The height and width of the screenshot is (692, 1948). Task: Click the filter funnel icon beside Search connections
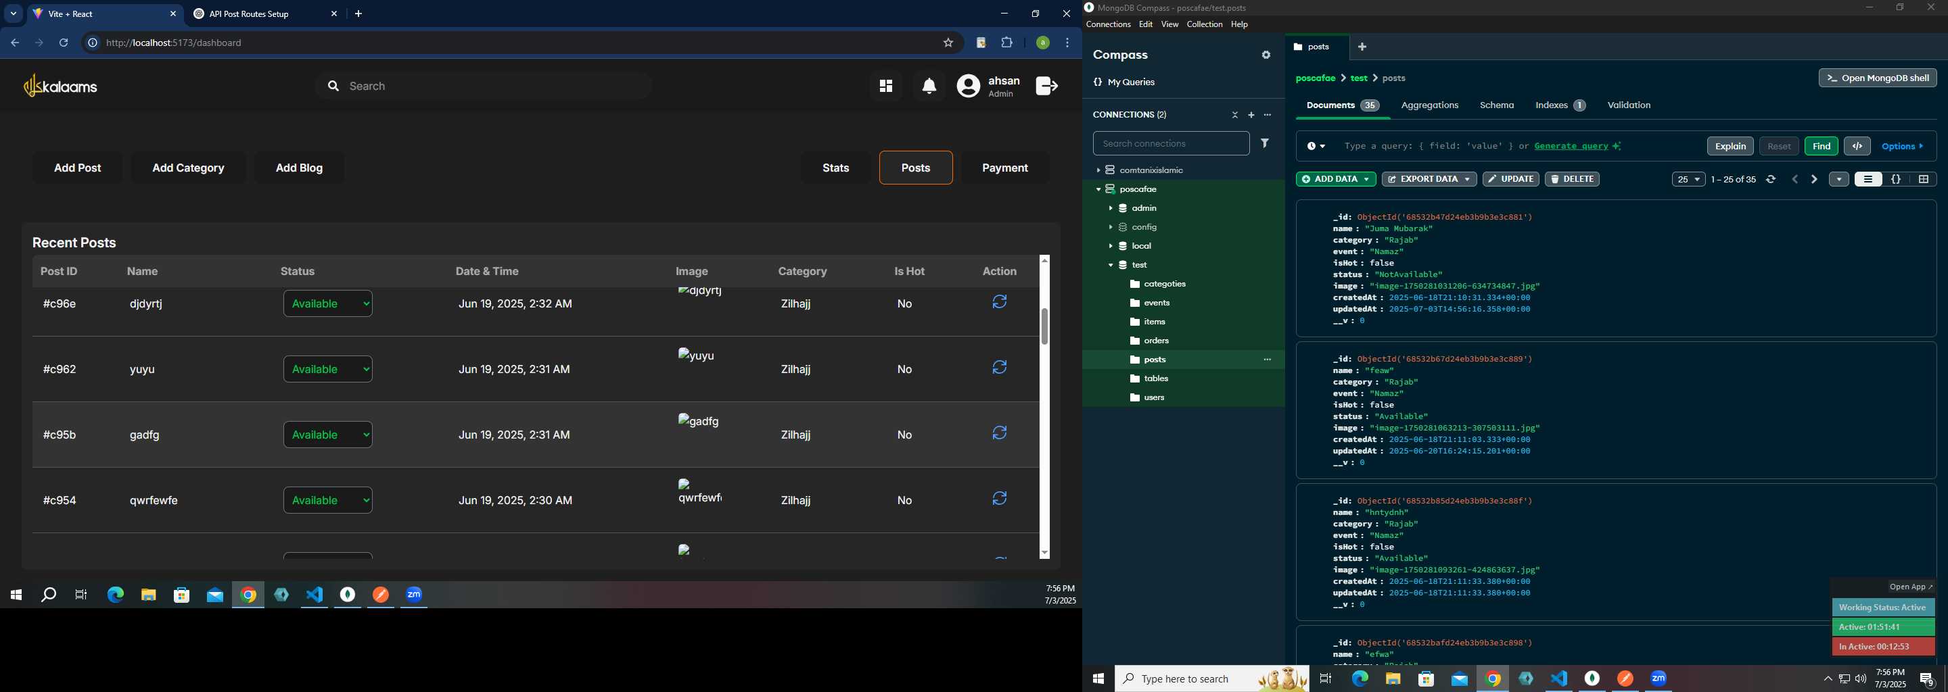(1265, 143)
